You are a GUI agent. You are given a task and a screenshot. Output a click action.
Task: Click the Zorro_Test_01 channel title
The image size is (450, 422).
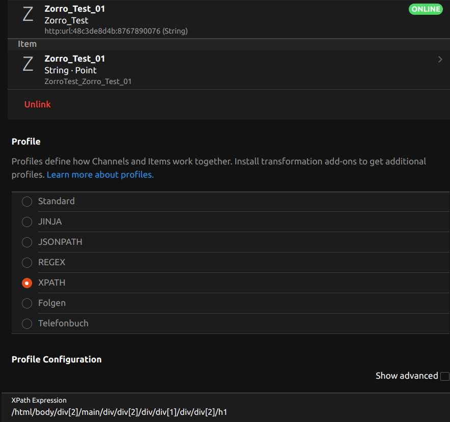coord(75,9)
